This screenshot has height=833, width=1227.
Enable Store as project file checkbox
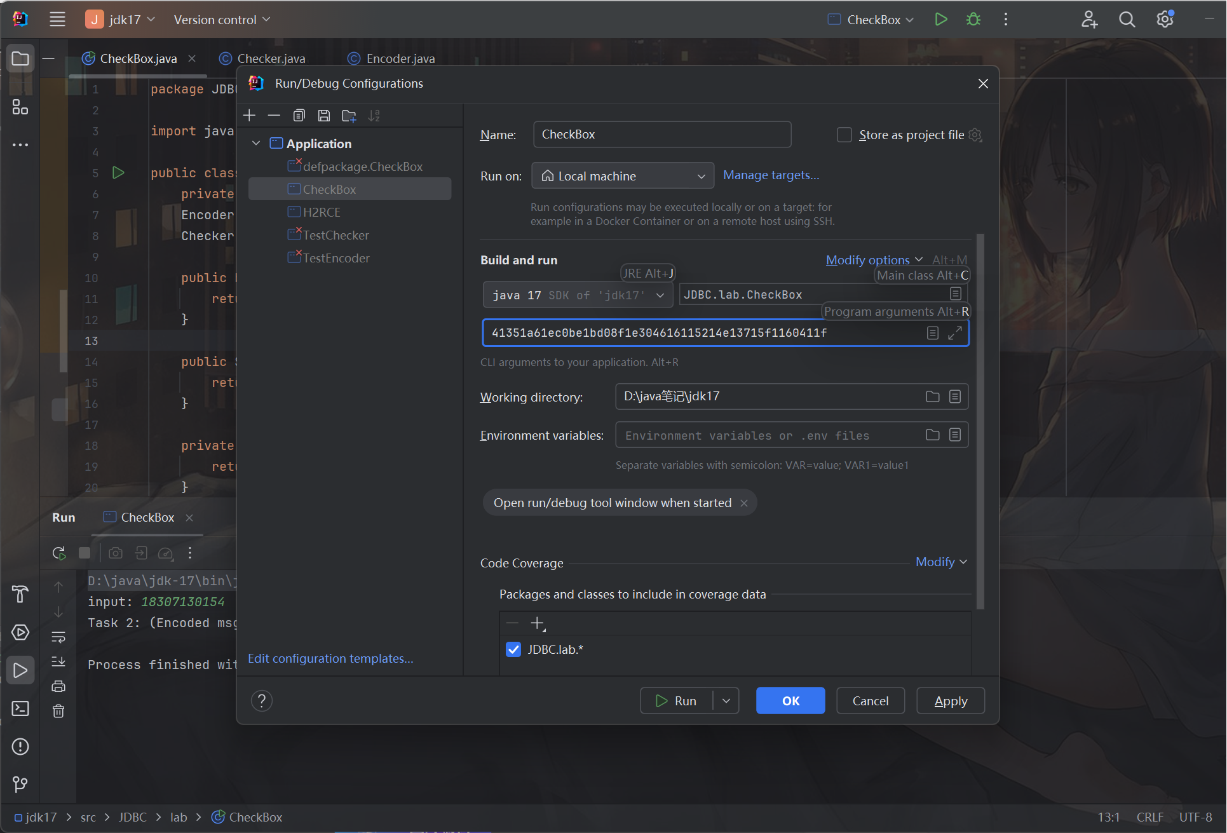(x=844, y=135)
